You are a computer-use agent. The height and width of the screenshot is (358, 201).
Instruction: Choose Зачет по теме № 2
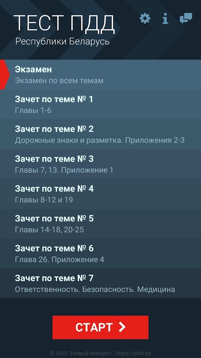100,134
